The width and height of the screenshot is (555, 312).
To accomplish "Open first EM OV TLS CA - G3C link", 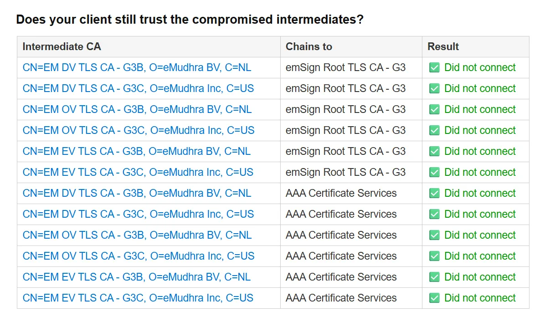I will pyautogui.click(x=139, y=130).
